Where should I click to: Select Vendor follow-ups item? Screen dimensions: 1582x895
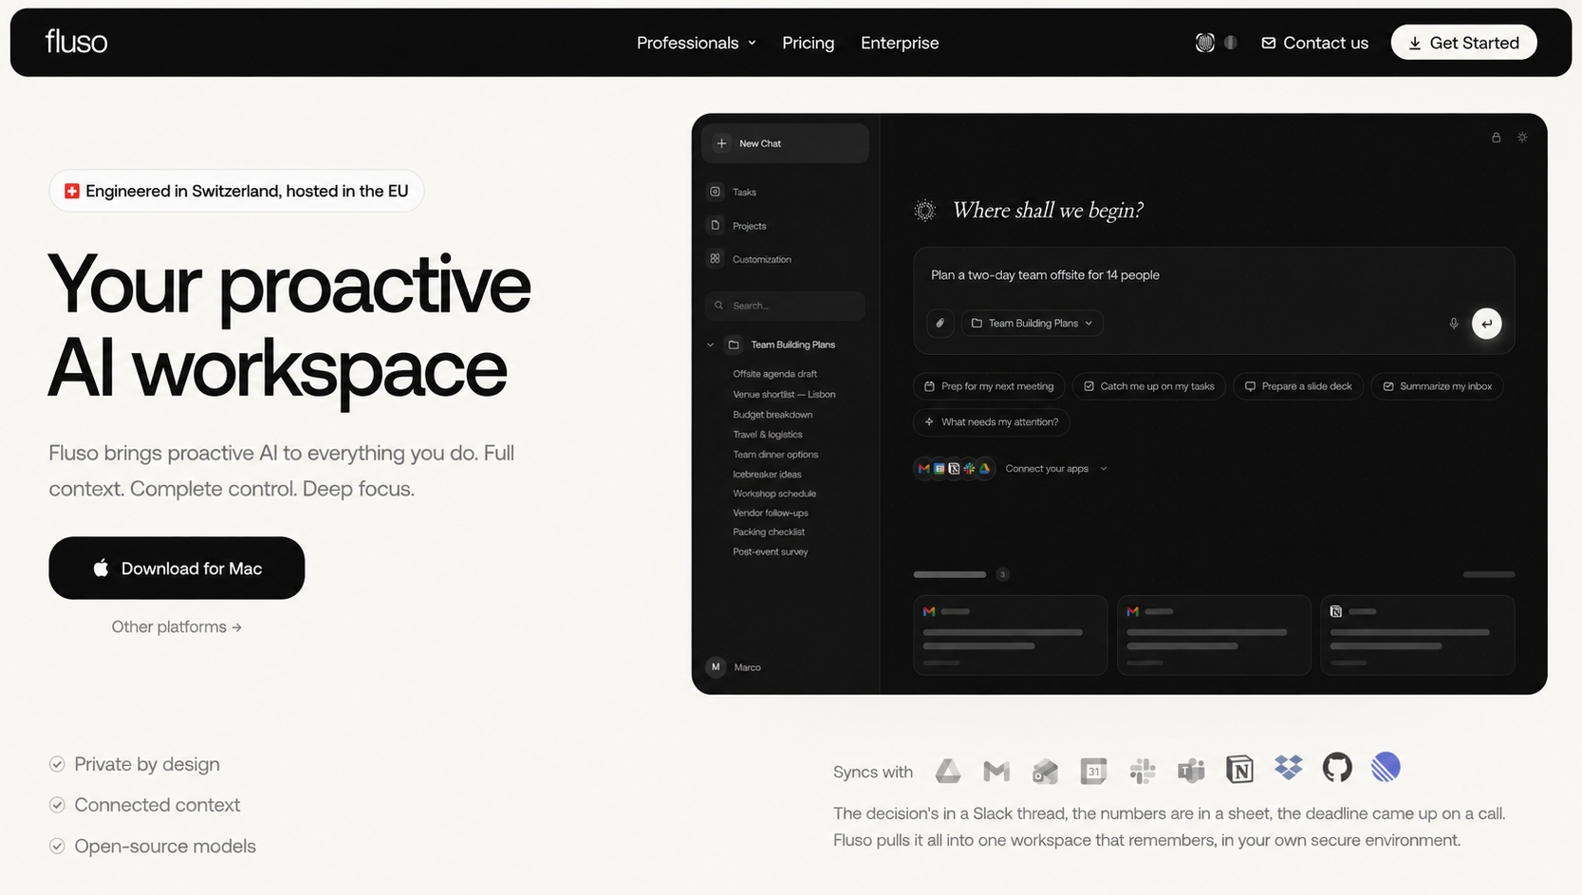point(771,513)
